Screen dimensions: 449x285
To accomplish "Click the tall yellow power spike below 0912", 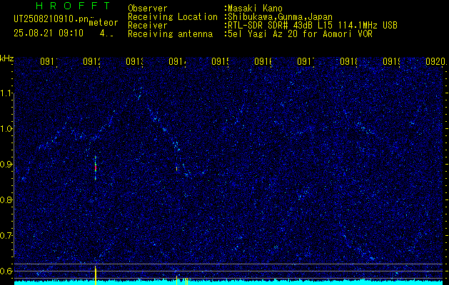I will (x=96, y=275).
